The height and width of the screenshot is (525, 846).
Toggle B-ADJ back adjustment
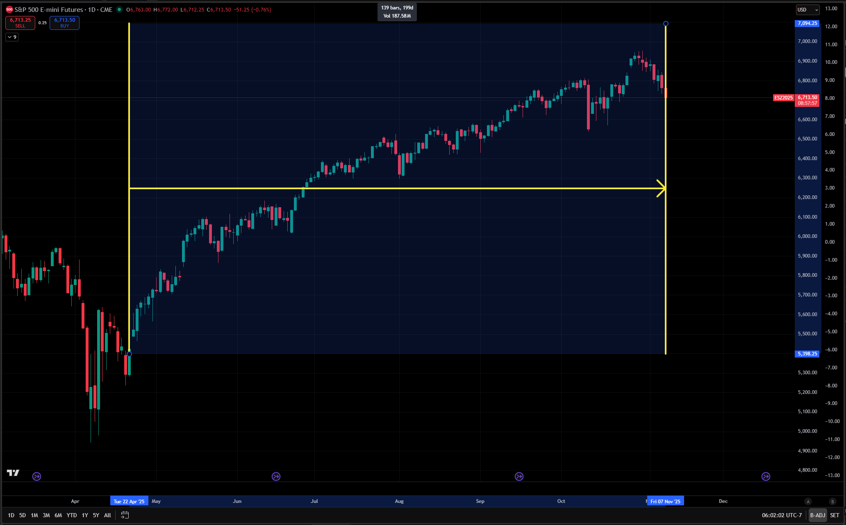click(x=817, y=515)
